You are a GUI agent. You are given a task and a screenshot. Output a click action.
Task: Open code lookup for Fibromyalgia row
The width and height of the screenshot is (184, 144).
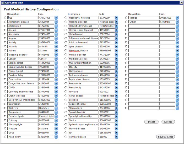56,125
